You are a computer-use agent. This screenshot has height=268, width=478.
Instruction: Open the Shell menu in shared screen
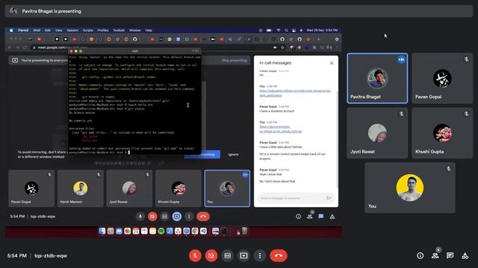tap(37, 31)
